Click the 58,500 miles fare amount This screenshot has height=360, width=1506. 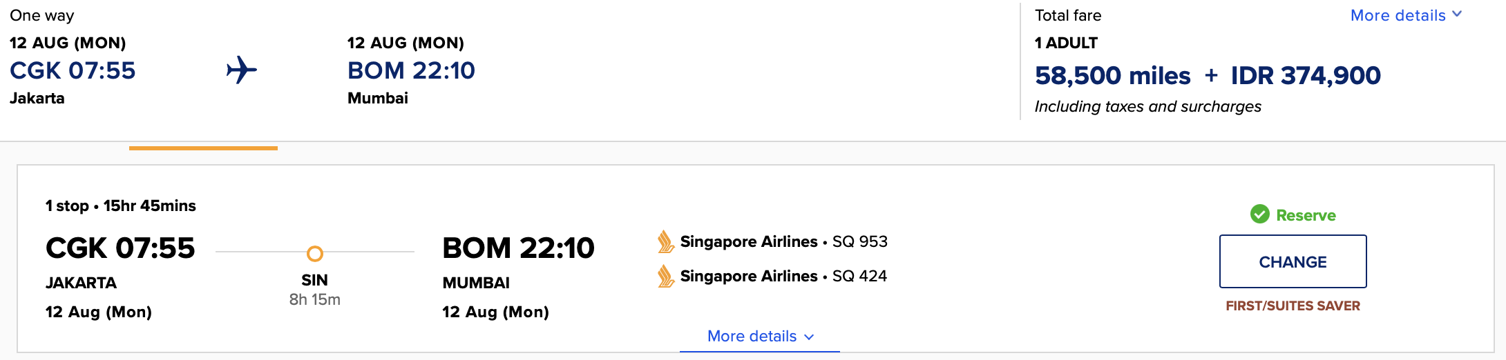tap(1112, 75)
